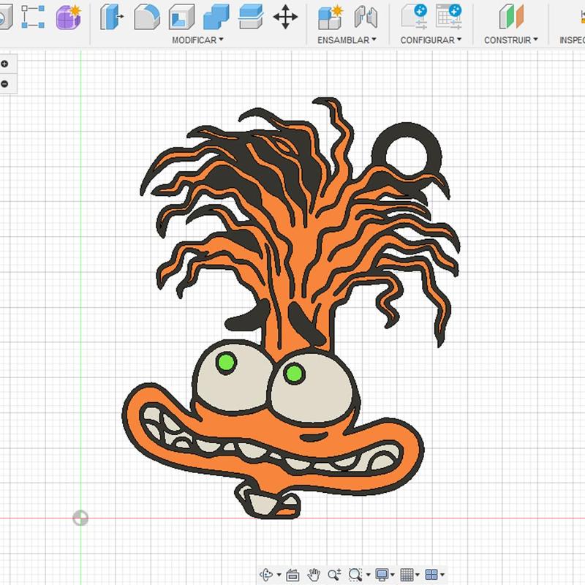Open the CONSTRUIR dropdown menu

pos(510,40)
